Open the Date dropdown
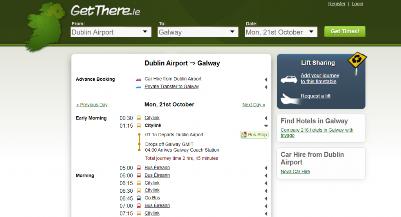 click(281, 32)
